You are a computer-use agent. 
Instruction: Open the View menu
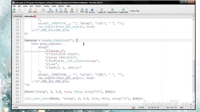click(31, 6)
